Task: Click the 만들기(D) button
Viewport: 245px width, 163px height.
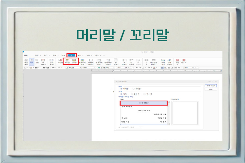Action: click(x=211, y=86)
